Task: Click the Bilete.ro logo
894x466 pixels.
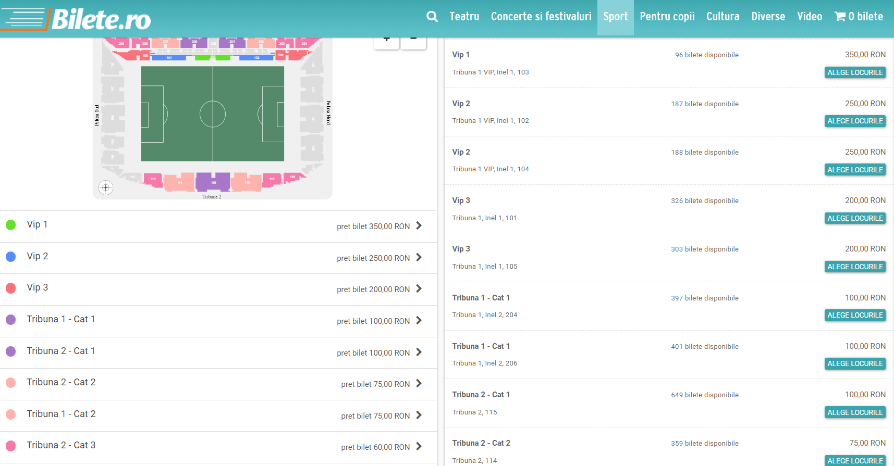Action: point(76,18)
